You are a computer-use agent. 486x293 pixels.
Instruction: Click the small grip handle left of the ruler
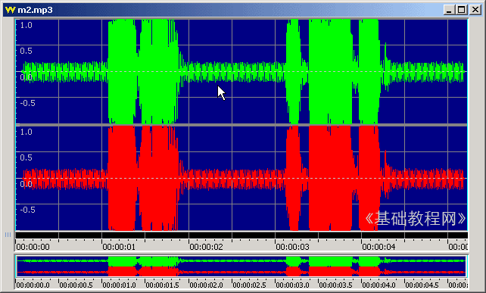(x=8, y=235)
